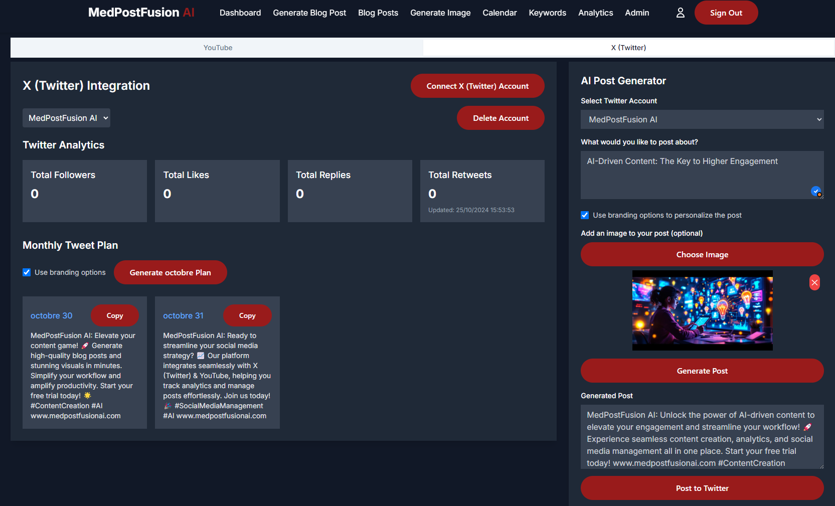Click the Monthly Tweet Plan heading
Screen dimensions: 835x506
click(x=70, y=245)
